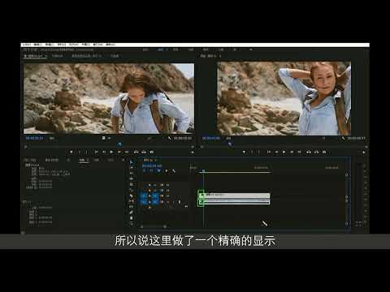Play the clip in the Source monitor
The width and height of the screenshot is (390, 292).
(x=111, y=152)
